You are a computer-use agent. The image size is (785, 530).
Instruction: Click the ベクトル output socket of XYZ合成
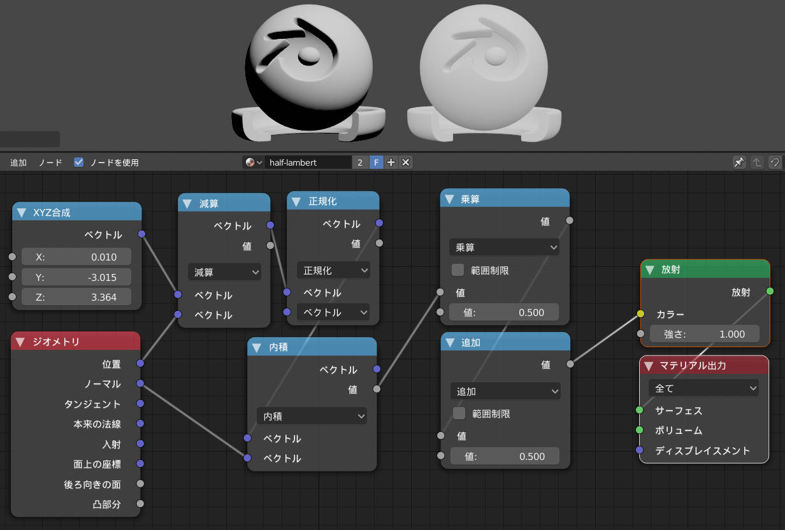[141, 234]
